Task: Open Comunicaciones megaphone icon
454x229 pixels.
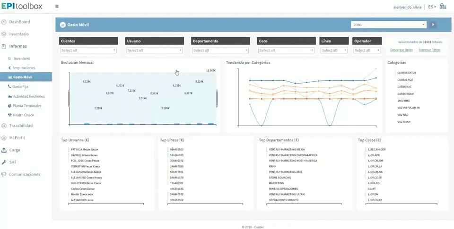Action: tap(4, 174)
